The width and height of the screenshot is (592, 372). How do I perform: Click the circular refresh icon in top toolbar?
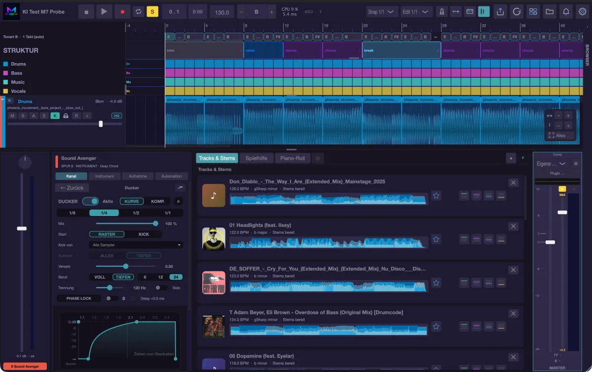pyautogui.click(x=517, y=11)
